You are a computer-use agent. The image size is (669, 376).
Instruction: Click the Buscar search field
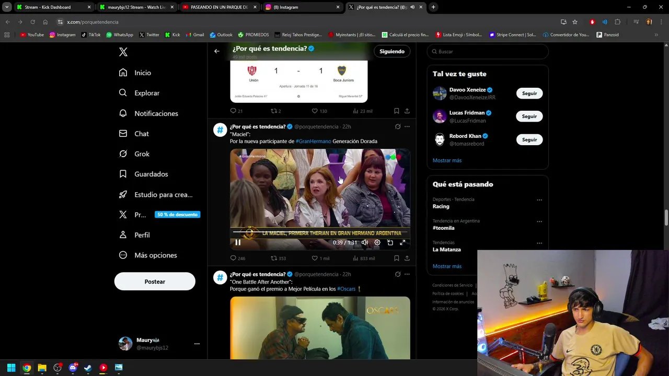pos(488,52)
